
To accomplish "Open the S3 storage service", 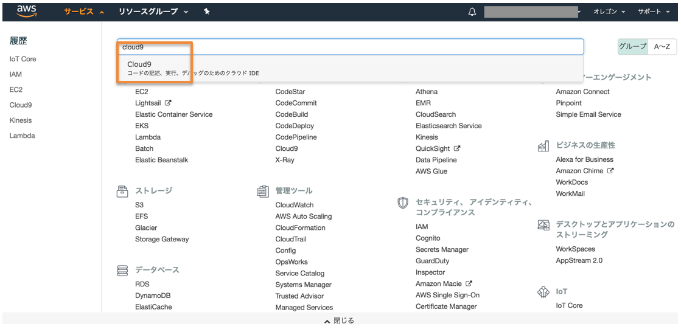I will (139, 205).
